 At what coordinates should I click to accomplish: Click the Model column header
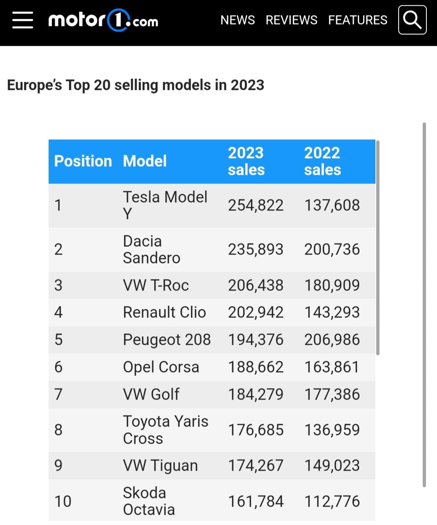click(144, 161)
